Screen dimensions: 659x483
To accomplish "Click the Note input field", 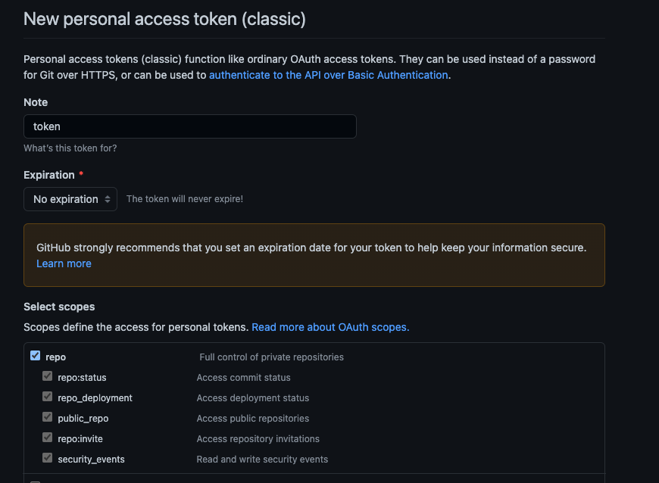I will coord(189,126).
